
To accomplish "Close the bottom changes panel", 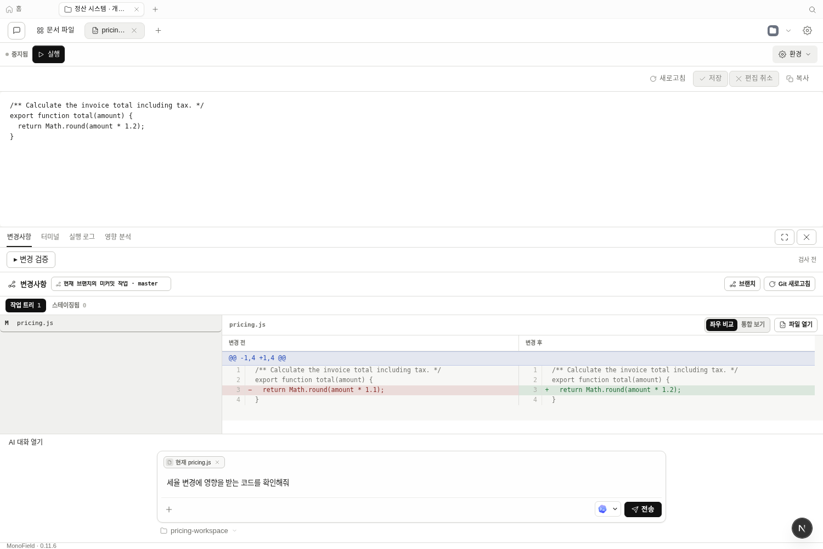I will tap(807, 237).
